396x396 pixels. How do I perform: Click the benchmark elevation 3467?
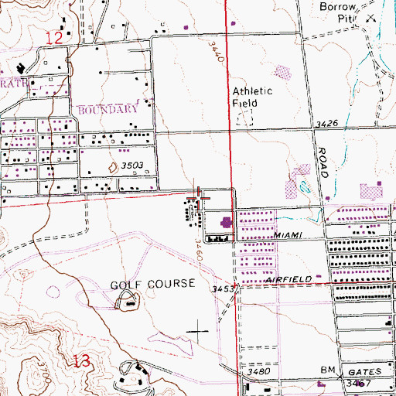358,383
